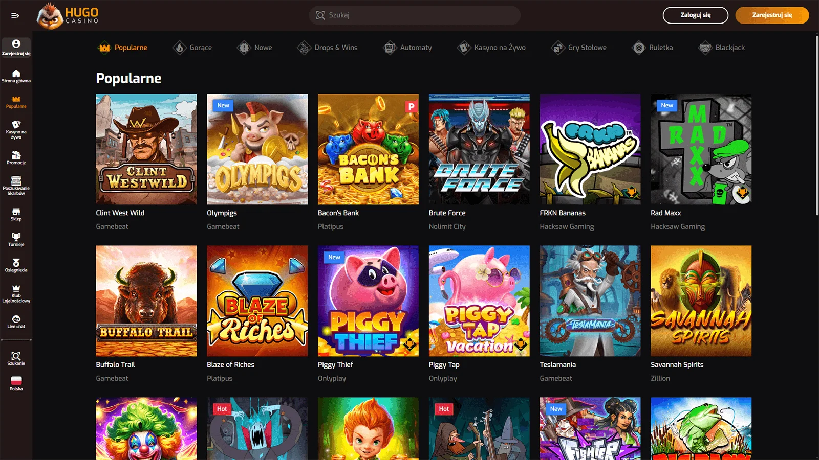Click the Platipus provider under Blaze of Riches
Image resolution: width=819 pixels, height=460 pixels.
220,378
